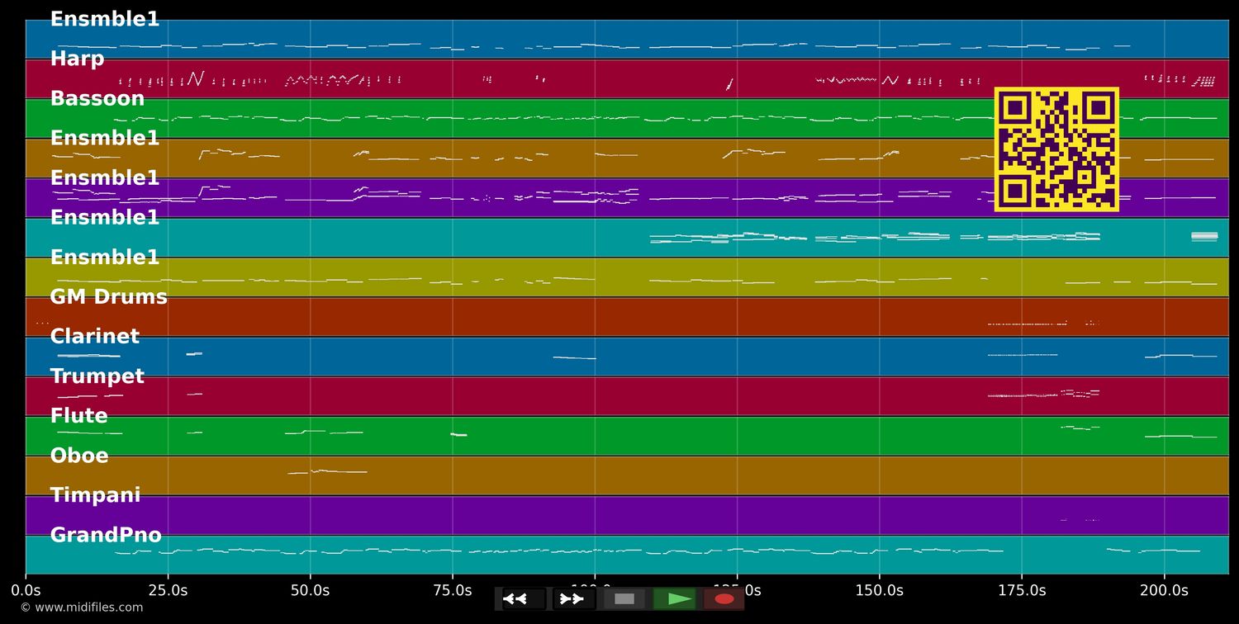
Task: Select the Flute track label
Action: click(x=78, y=416)
